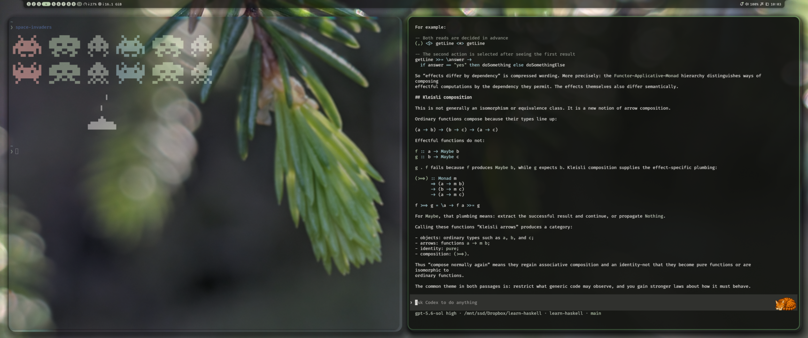This screenshot has height=338, width=808.
Task: Click the CPU usage gauge icon
Action: (85, 4)
